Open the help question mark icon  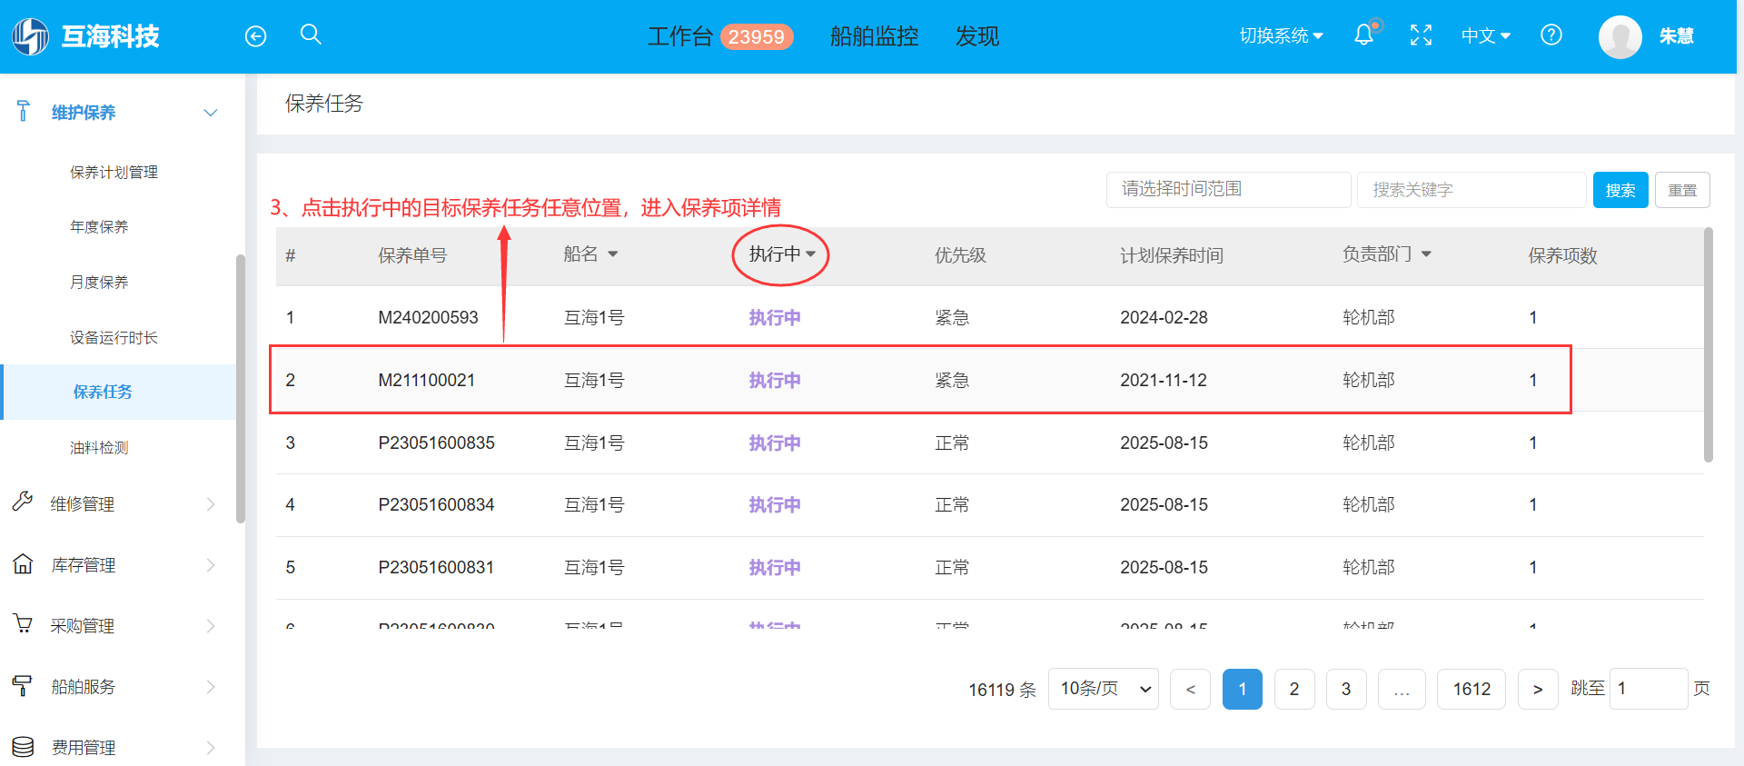[x=1551, y=35]
